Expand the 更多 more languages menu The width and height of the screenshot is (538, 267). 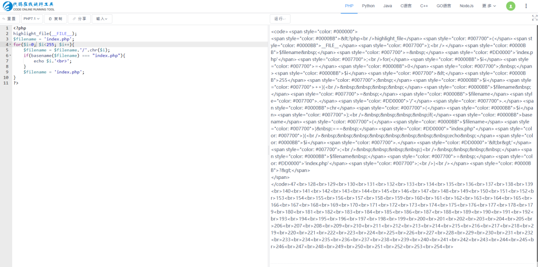point(489,6)
